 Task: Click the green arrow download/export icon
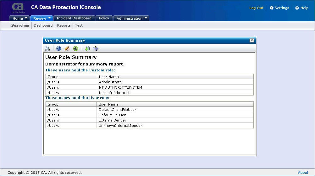pos(87,49)
